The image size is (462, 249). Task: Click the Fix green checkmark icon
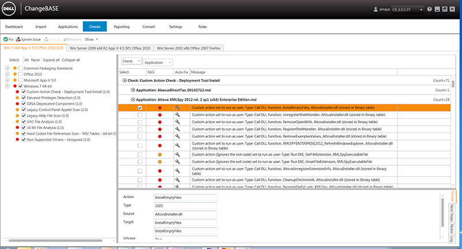point(6,39)
